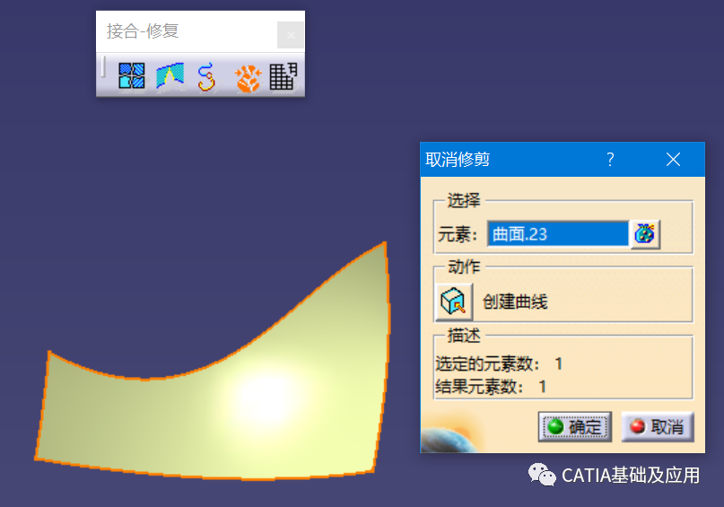Confirm with the 确定 button
The width and height of the screenshot is (724, 507).
click(x=575, y=426)
